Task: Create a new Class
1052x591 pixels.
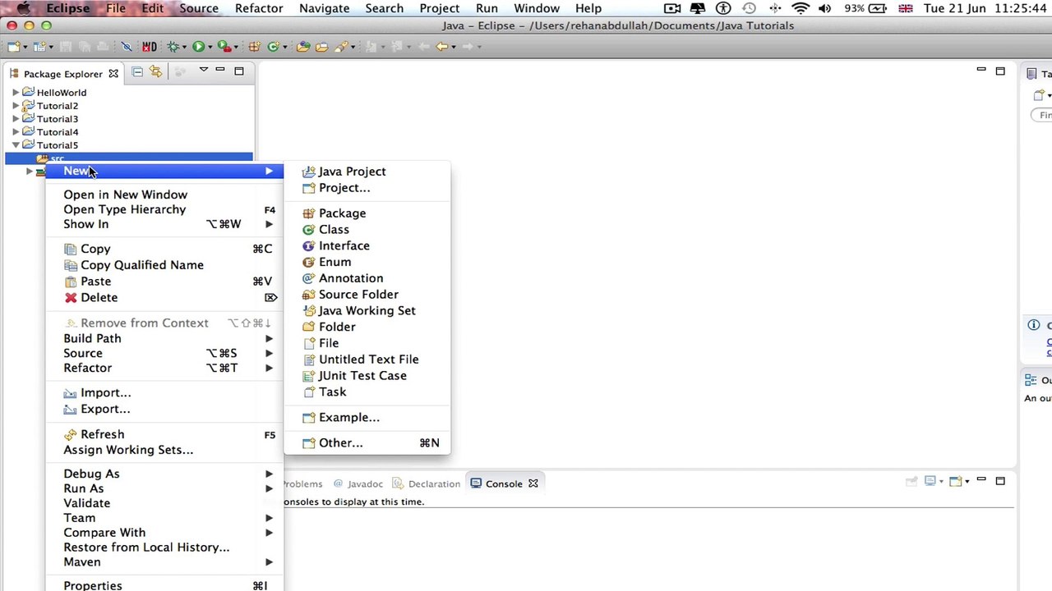Action: point(367,230)
